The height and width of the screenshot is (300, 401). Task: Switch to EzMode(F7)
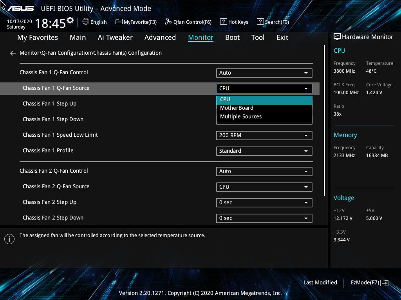click(x=370, y=283)
